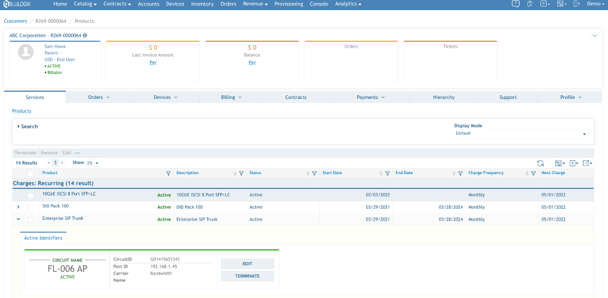This screenshot has width=608, height=298.
Task: Switch to the Support tab
Action: click(508, 97)
